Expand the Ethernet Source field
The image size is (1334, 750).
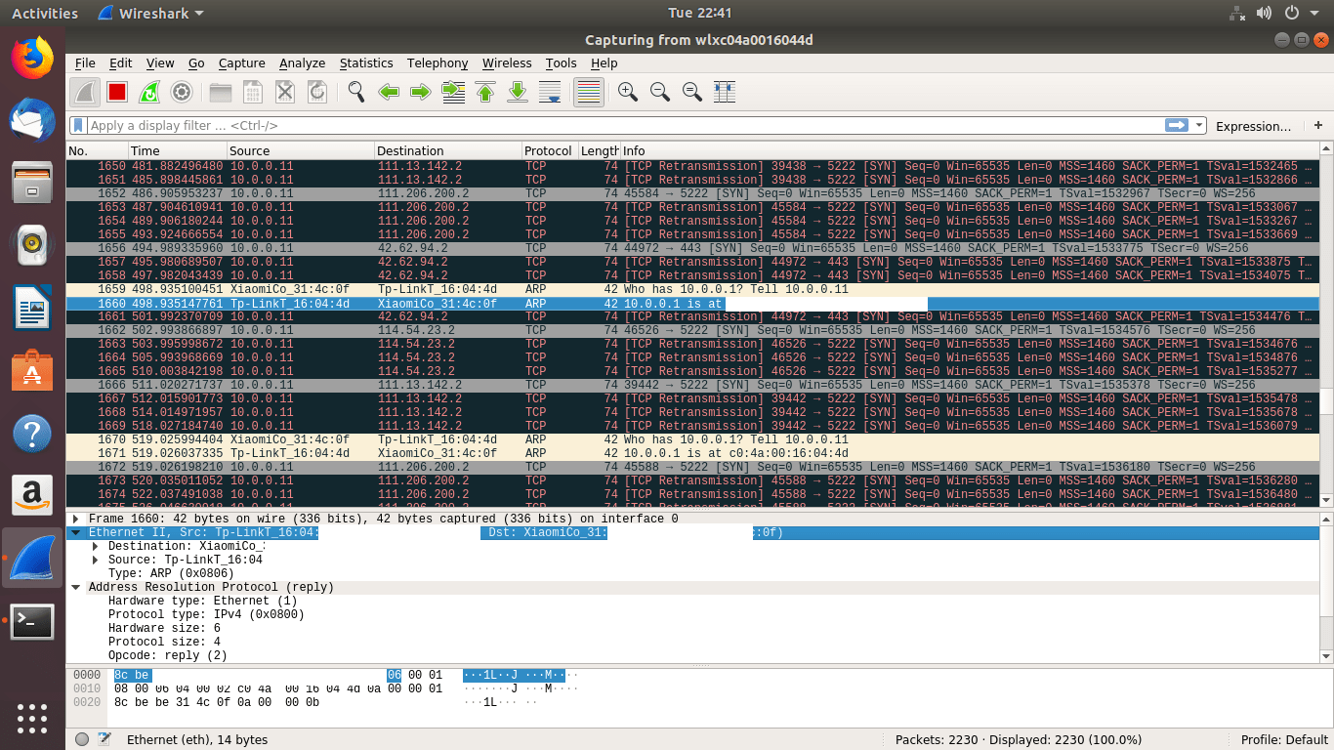(x=96, y=560)
